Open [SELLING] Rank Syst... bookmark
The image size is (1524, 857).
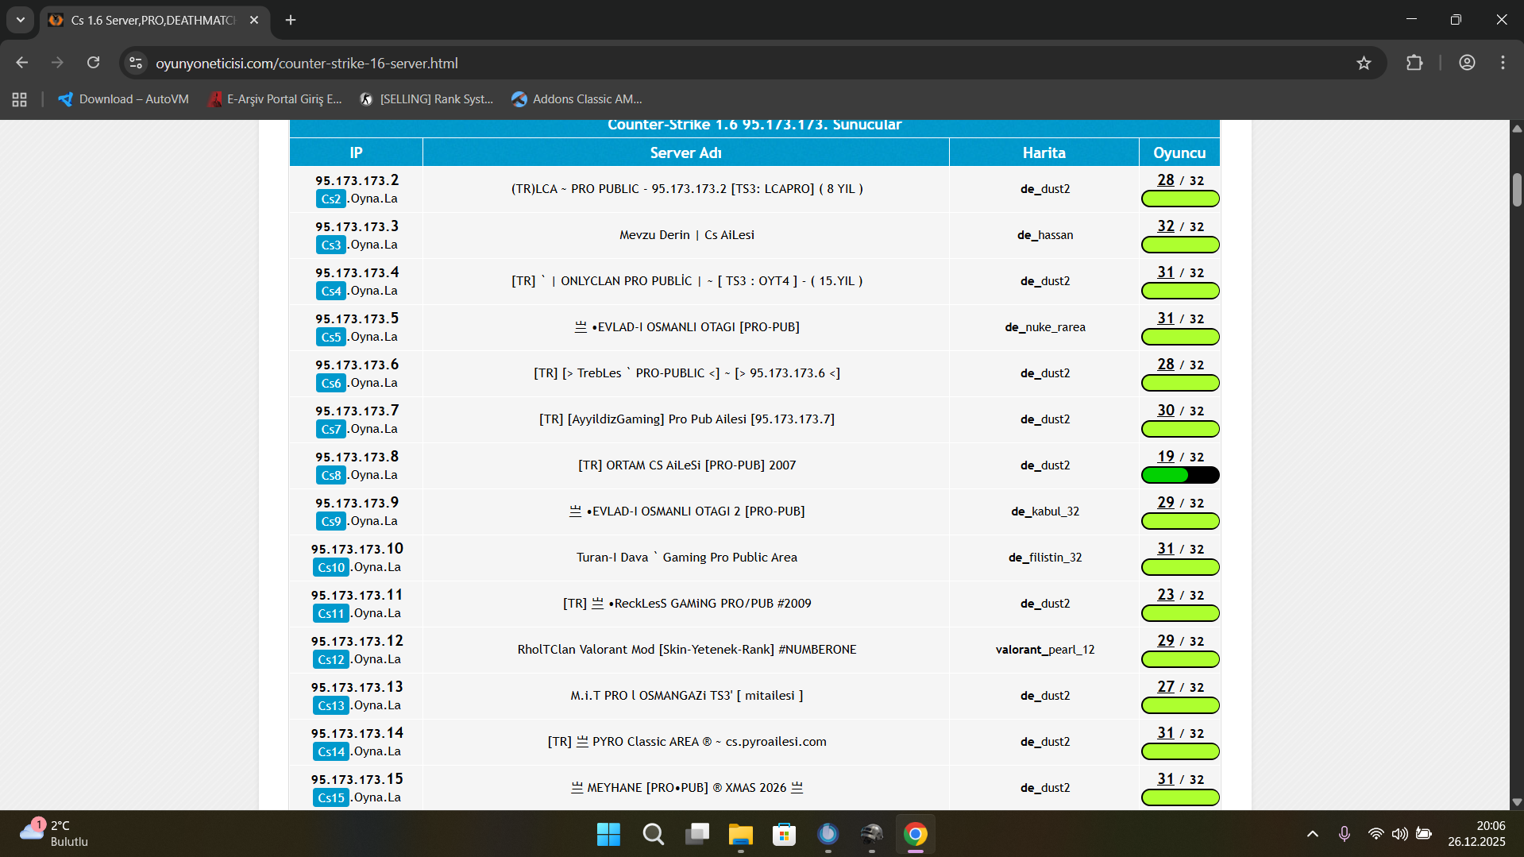(x=427, y=99)
